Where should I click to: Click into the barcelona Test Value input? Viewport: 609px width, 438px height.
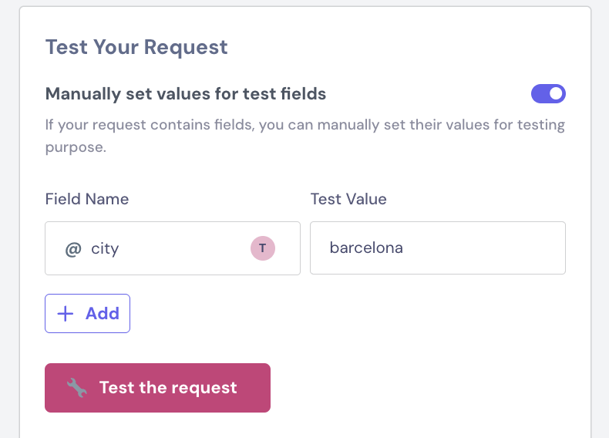[x=438, y=248]
